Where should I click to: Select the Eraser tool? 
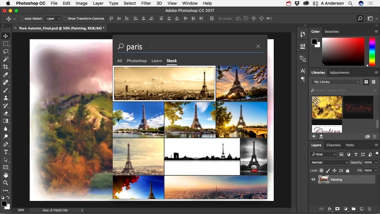[x=6, y=113]
